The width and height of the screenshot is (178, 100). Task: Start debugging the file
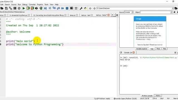(45, 8)
